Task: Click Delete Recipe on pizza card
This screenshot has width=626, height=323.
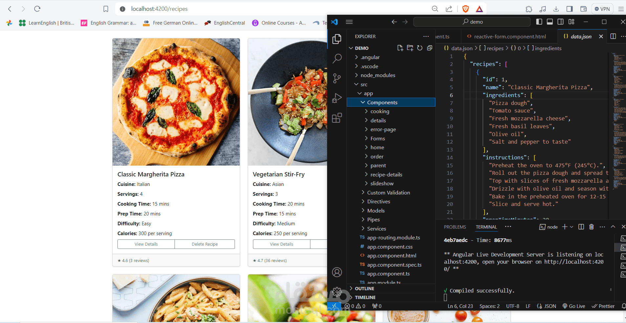Action: (x=205, y=244)
